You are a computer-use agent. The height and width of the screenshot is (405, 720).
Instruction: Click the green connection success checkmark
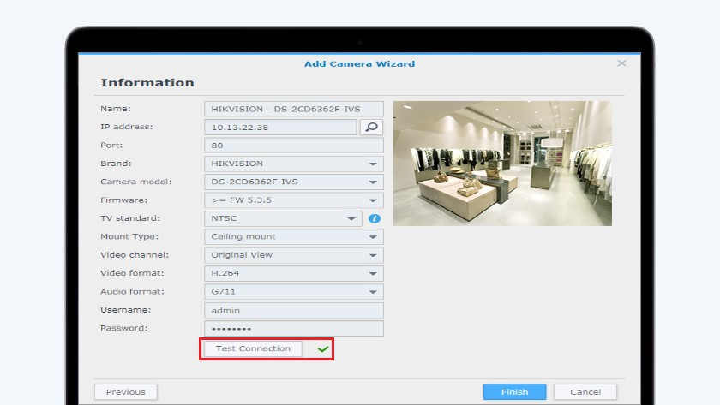[x=323, y=349]
